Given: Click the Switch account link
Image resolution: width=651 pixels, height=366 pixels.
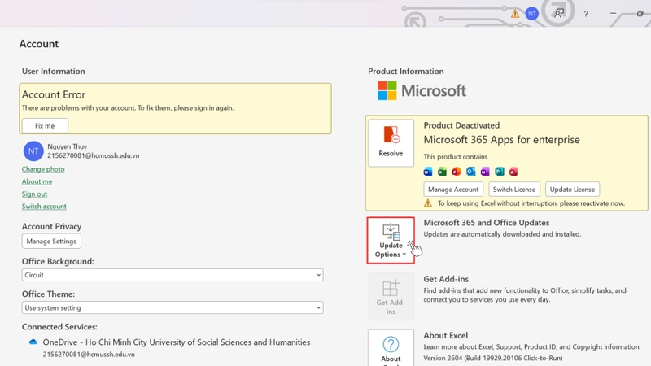Looking at the screenshot, I should click(x=44, y=207).
